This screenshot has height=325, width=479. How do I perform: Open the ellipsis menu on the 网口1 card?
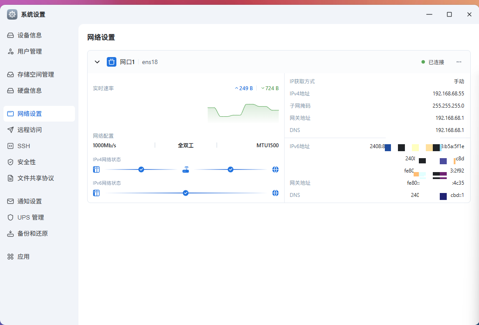tap(459, 61)
